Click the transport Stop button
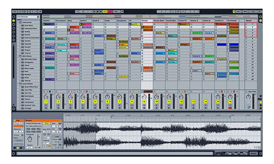This screenshot has width=274, height=164. pyautogui.click(x=98, y=11)
